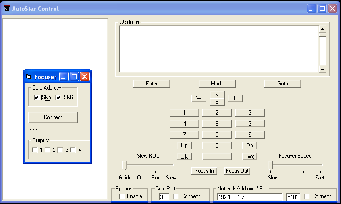Click the Slew Rate slider thumb
The image size is (341, 204).
[x=125, y=165]
